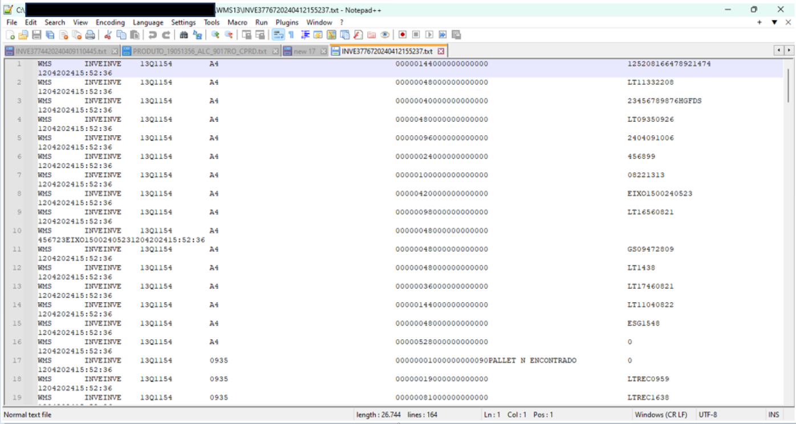The height and width of the screenshot is (424, 796).
Task: Click the Zoom In magnifier icon
Action: point(215,35)
